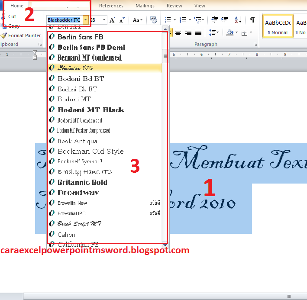Open the Paragraph dialog launcher
Image resolution: width=307 pixels, height=300 pixels.
[255, 45]
